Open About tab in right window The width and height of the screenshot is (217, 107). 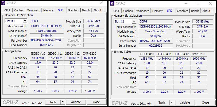point(206,11)
